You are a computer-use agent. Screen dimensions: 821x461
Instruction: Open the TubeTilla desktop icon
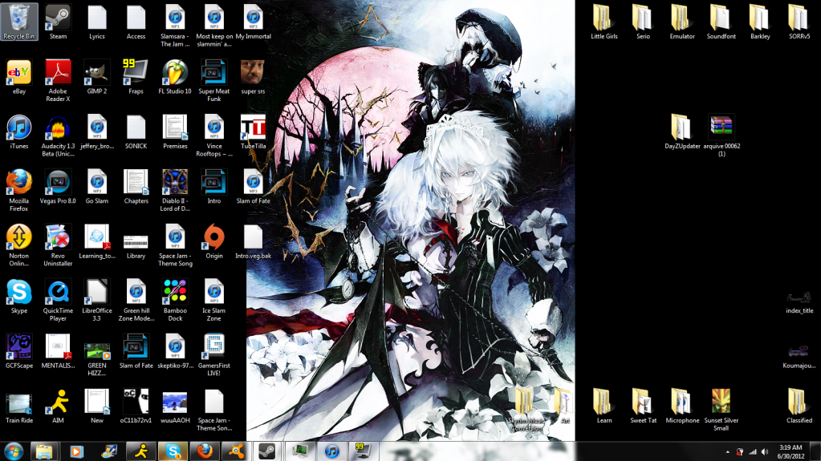(253, 131)
